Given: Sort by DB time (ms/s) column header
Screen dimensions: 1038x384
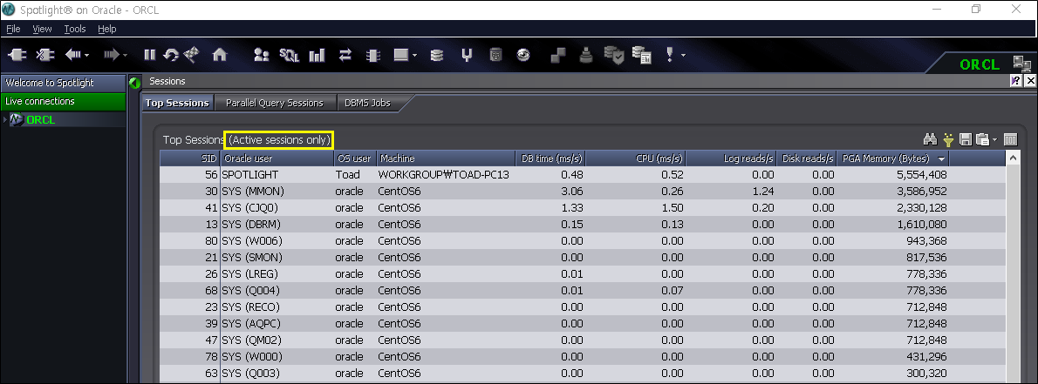Looking at the screenshot, I should pyautogui.click(x=550, y=158).
